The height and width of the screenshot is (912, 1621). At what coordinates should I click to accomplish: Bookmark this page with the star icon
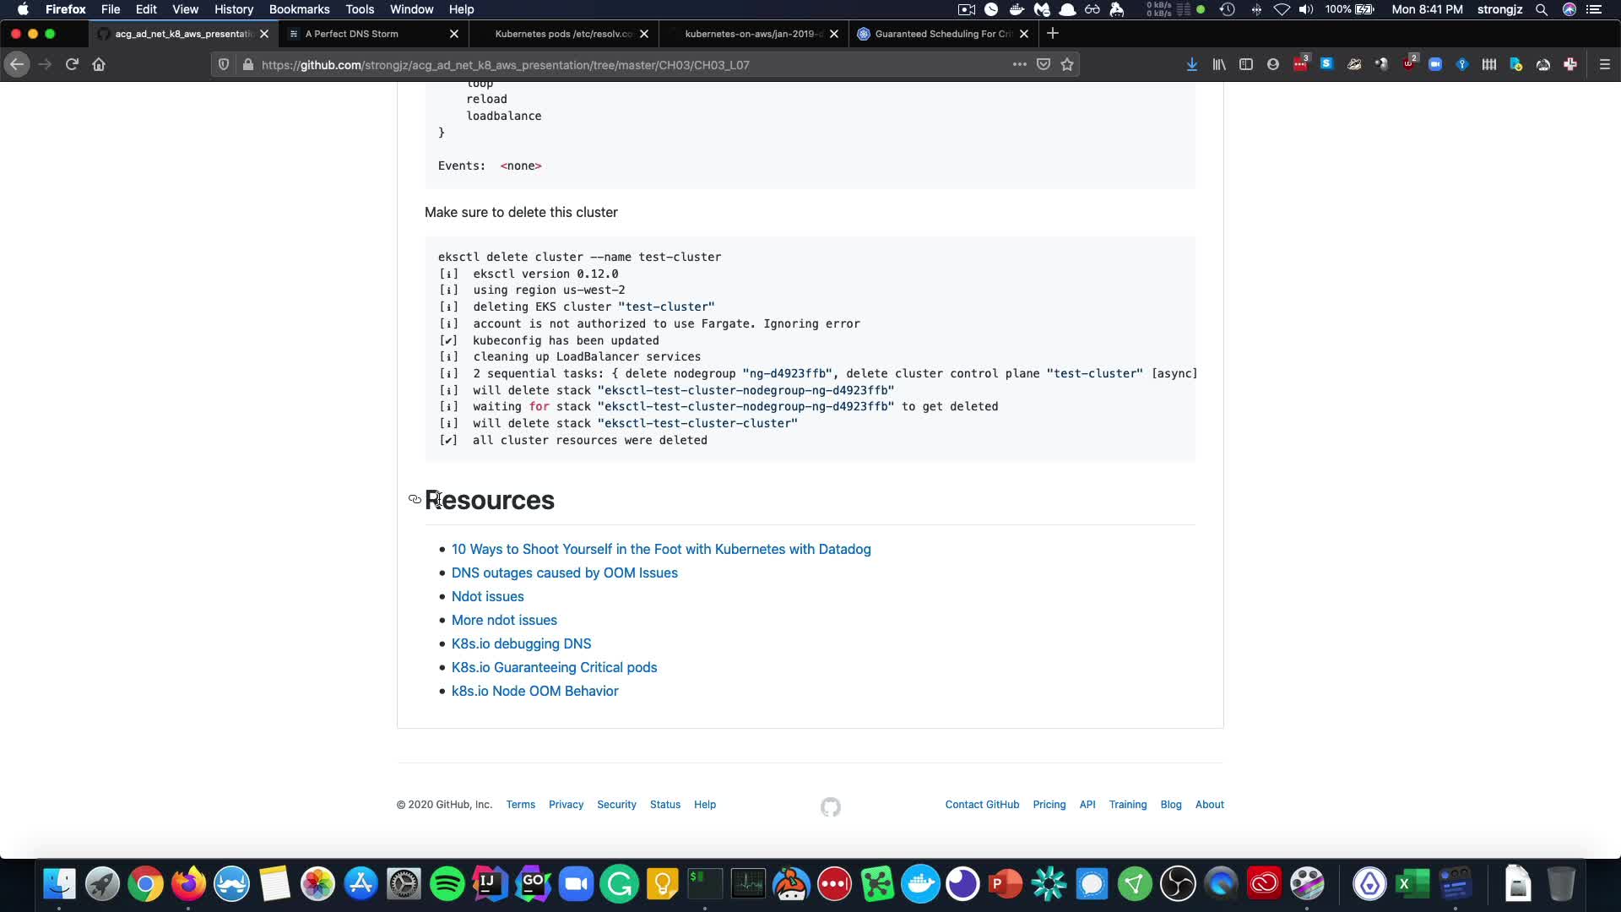pyautogui.click(x=1067, y=64)
